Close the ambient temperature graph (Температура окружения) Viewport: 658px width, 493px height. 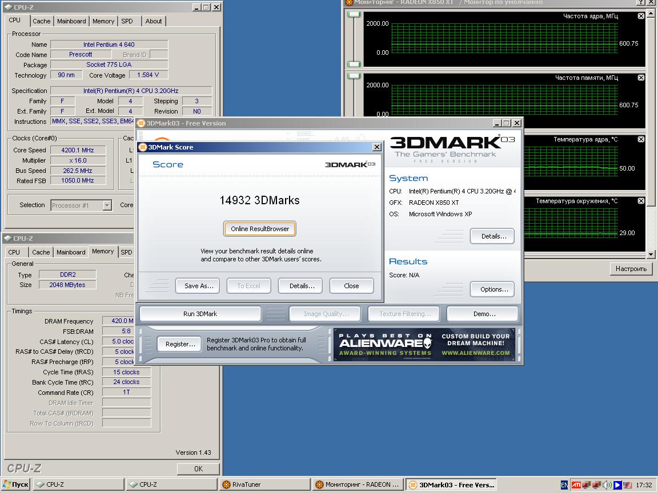click(x=641, y=201)
